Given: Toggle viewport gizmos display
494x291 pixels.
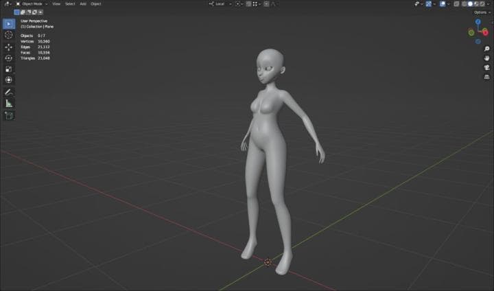Looking at the screenshot, I should click(x=429, y=3).
